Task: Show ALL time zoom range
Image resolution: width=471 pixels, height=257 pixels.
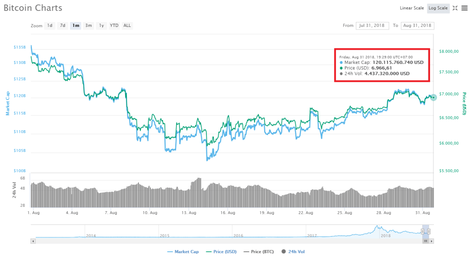Action: click(127, 26)
